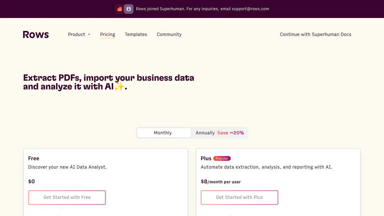Click the Popular badge on Plus
Screen dimensions: 384x216
coord(222,158)
